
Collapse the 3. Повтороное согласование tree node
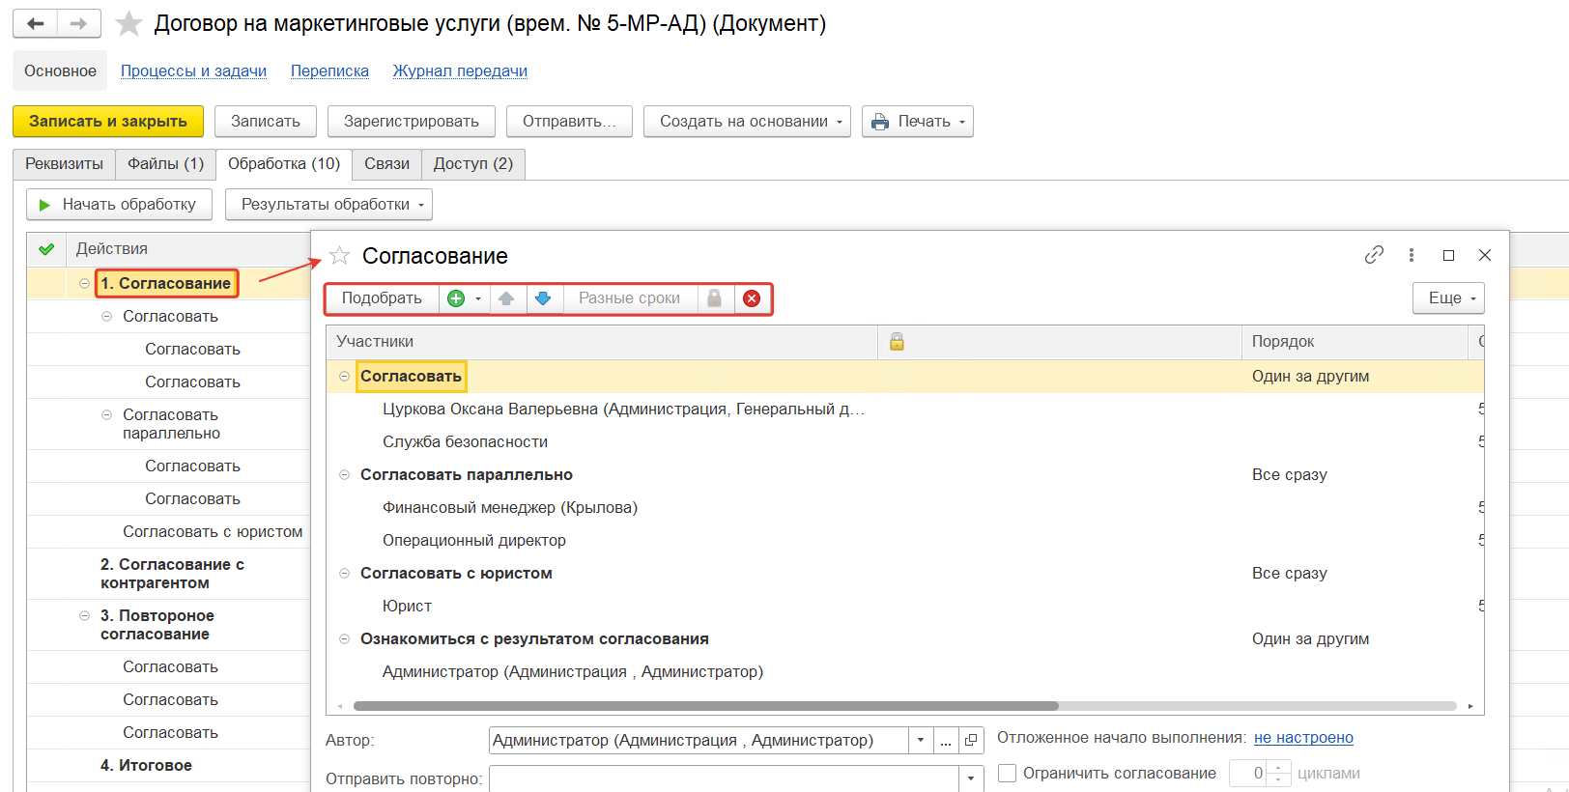[85, 615]
